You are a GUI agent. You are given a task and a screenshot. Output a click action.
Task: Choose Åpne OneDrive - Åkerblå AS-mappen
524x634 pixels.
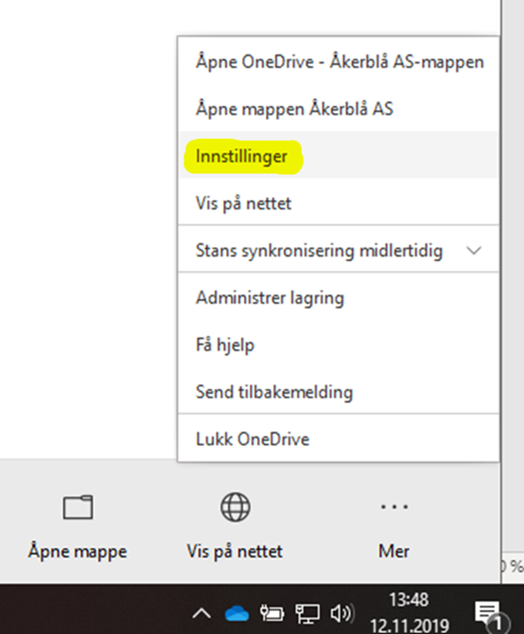tap(339, 61)
